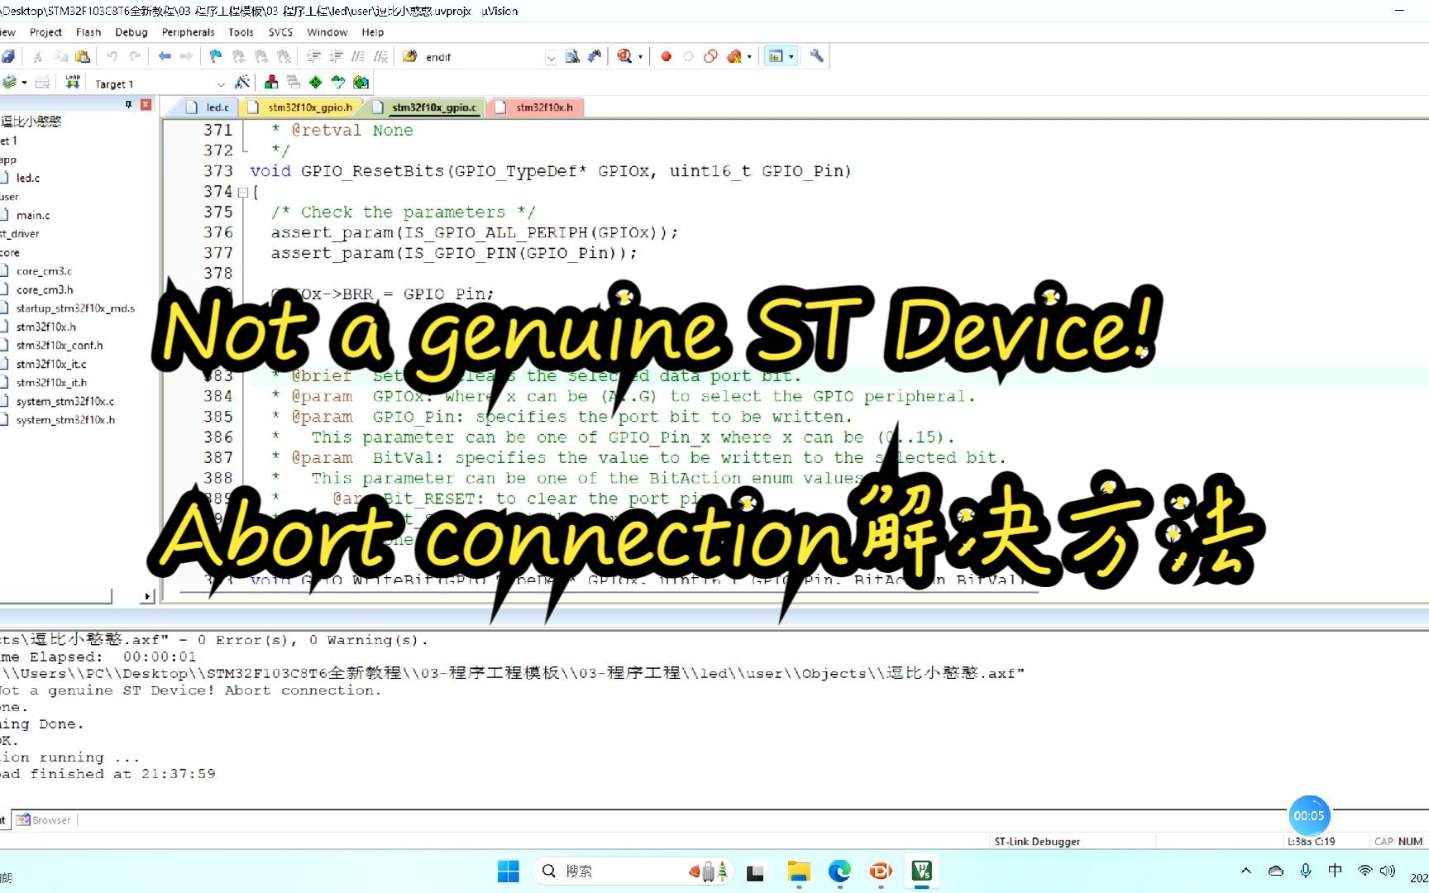The image size is (1429, 893).
Task: Close the project panel with red X
Action: pos(146,104)
